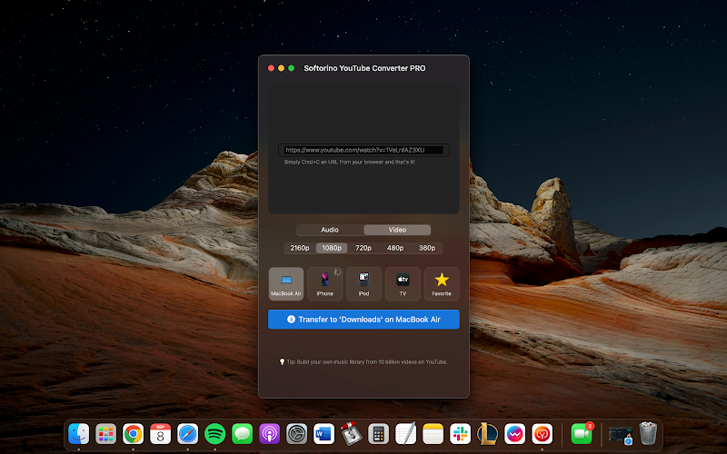Pick the 360p resolution option
Viewport: 727px width, 454px height.
coord(426,248)
